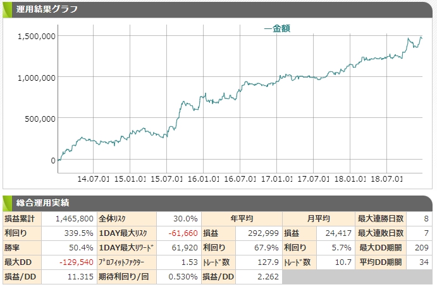Click the 18.07.01 x-axis date label
The image size is (437, 287).
386,179
